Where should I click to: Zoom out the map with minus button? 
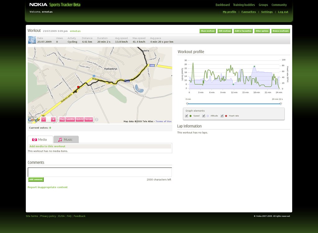click(x=43, y=119)
